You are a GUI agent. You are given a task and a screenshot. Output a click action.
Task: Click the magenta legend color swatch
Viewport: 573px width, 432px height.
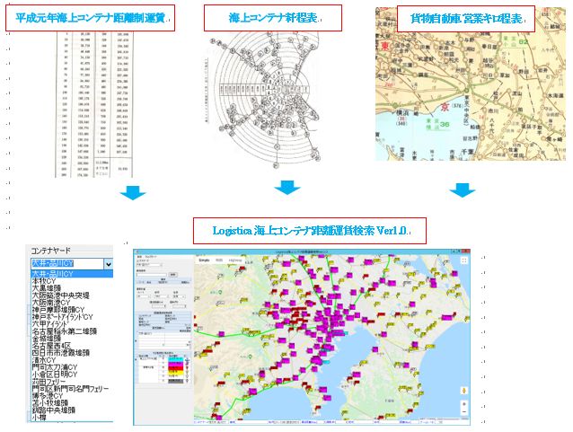pyautogui.click(x=175, y=364)
